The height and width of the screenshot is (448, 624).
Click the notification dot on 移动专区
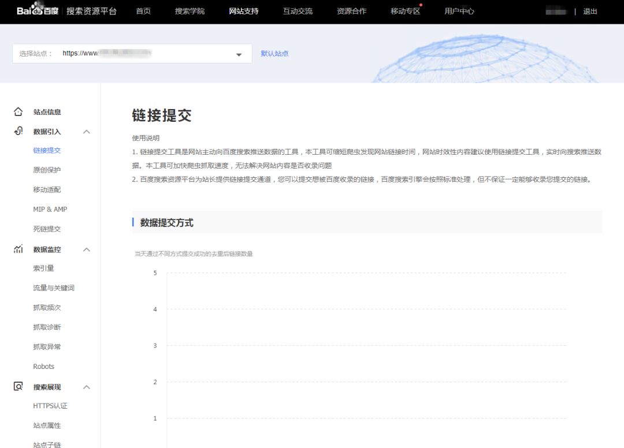pos(421,4)
